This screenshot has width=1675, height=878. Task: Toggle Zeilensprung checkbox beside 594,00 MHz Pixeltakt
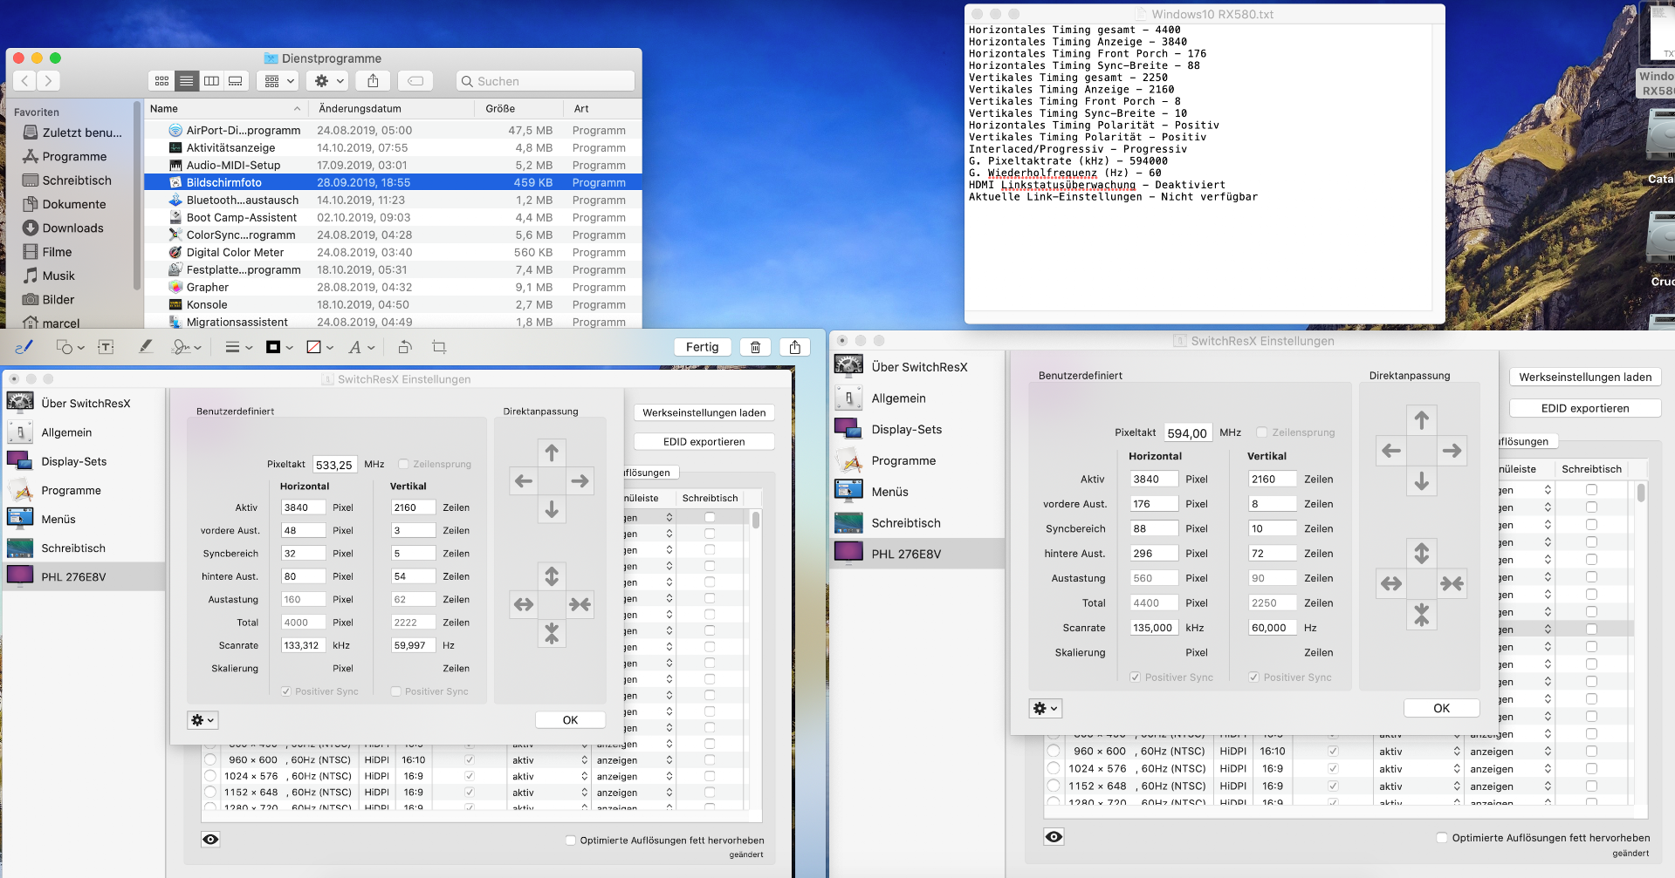[1261, 432]
